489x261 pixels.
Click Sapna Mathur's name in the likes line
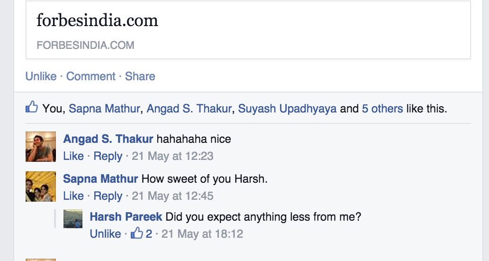[104, 109]
